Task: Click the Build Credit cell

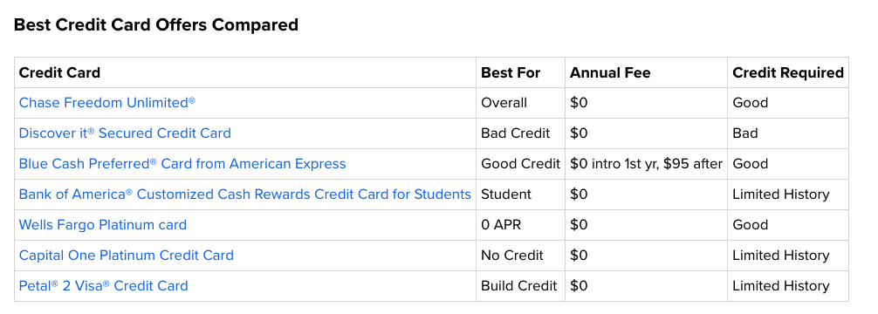Action: click(x=519, y=286)
